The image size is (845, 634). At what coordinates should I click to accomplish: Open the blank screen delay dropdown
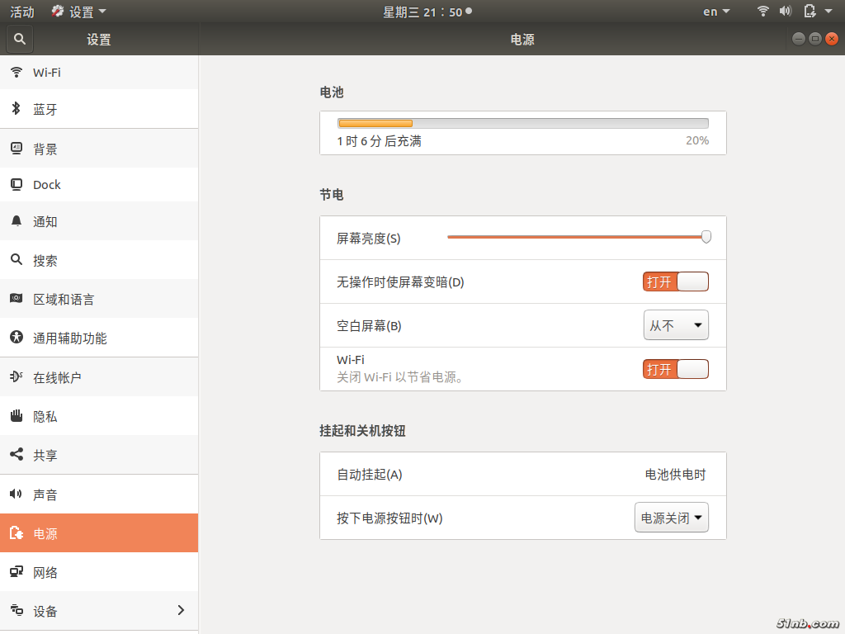[x=675, y=325]
